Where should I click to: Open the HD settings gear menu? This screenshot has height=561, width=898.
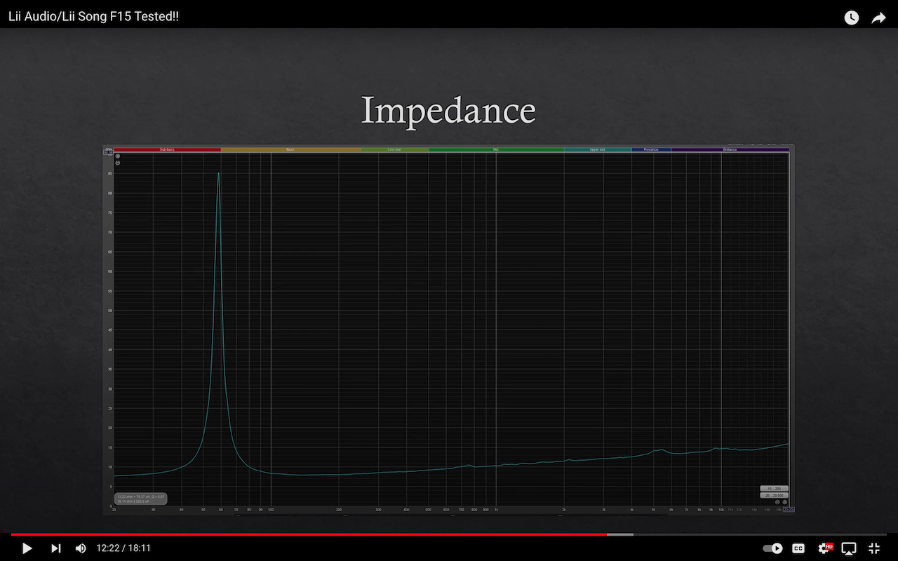click(x=824, y=548)
